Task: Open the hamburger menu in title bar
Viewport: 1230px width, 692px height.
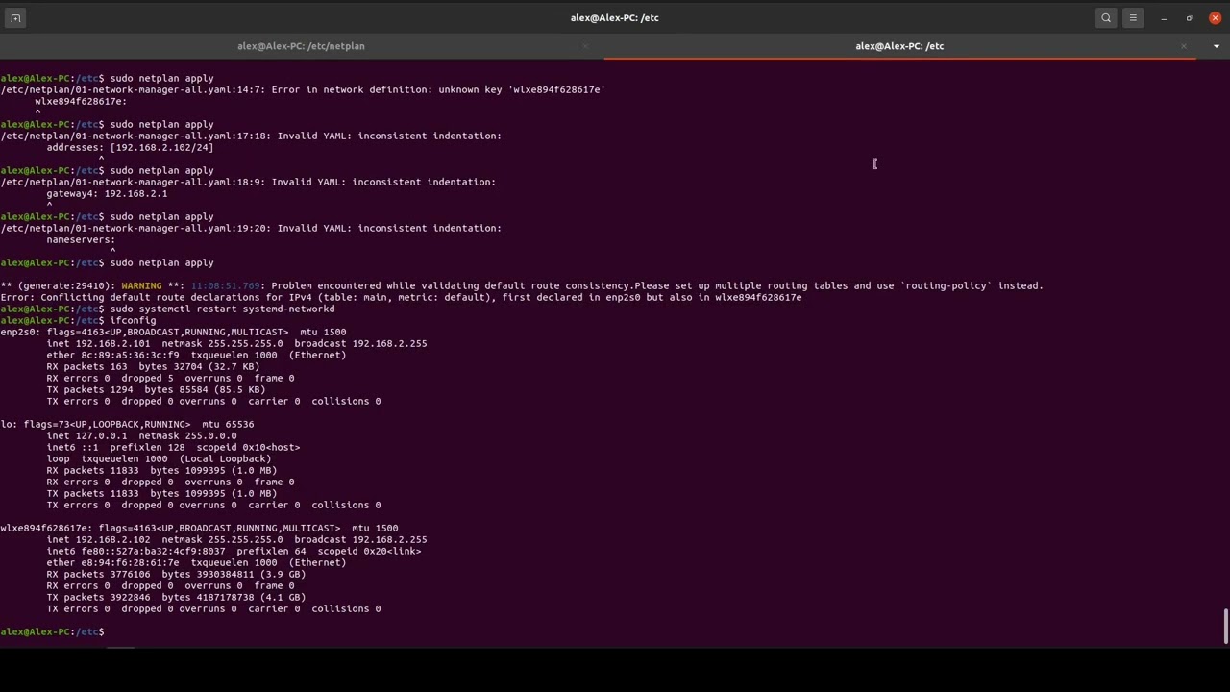Action: click(x=1133, y=18)
